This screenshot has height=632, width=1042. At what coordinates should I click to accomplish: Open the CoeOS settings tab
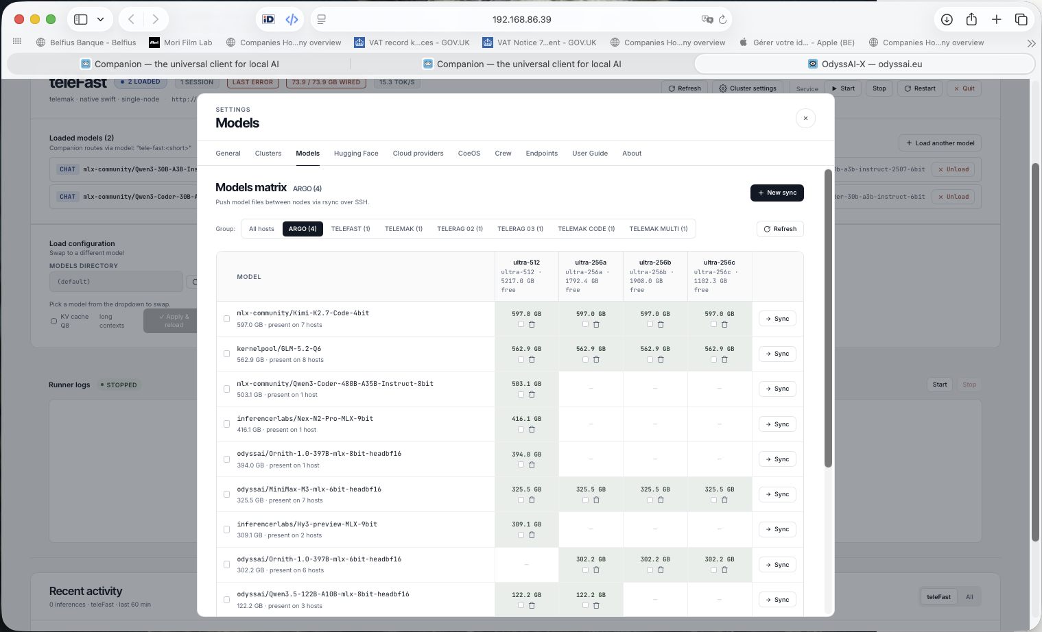pos(469,154)
